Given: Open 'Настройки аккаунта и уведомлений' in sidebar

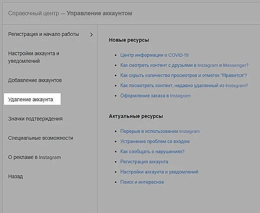Looking at the screenshot, I should (x=33, y=57).
